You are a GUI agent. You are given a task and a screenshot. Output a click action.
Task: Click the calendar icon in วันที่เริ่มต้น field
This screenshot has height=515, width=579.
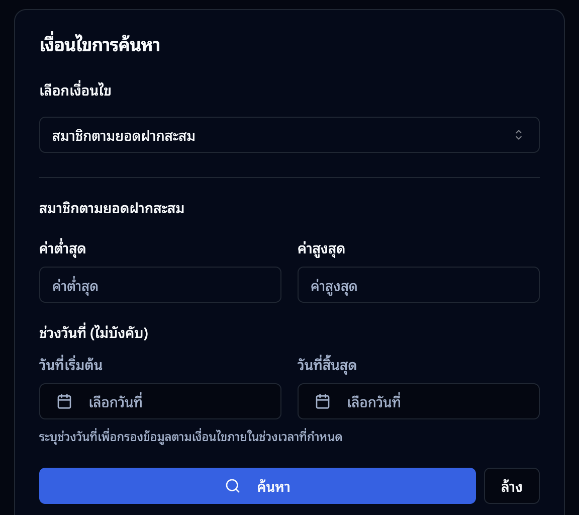(x=64, y=401)
